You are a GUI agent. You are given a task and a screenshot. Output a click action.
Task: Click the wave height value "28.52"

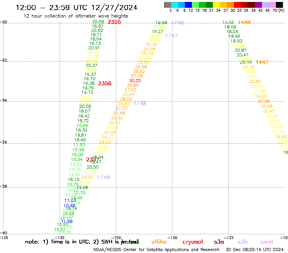139,71
